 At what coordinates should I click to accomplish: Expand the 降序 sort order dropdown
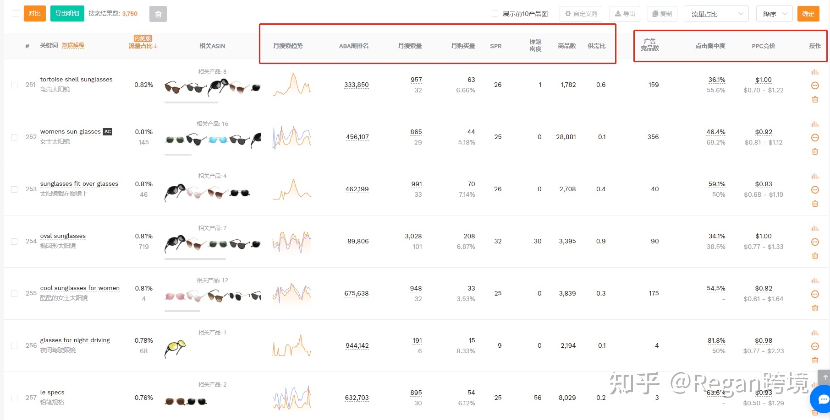pos(774,14)
